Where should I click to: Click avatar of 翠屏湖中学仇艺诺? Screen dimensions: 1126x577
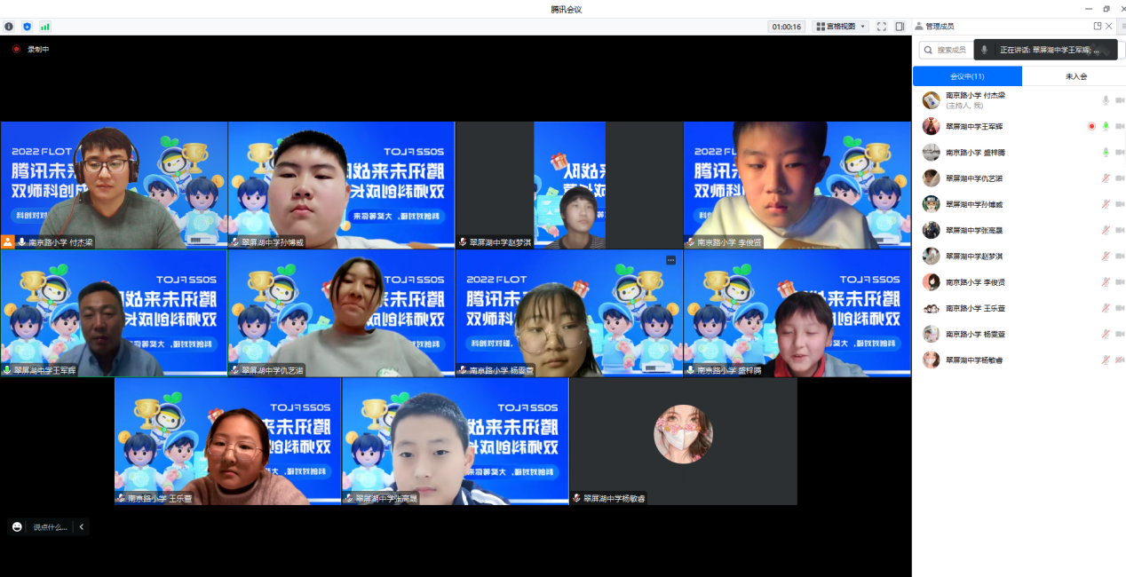tap(931, 178)
